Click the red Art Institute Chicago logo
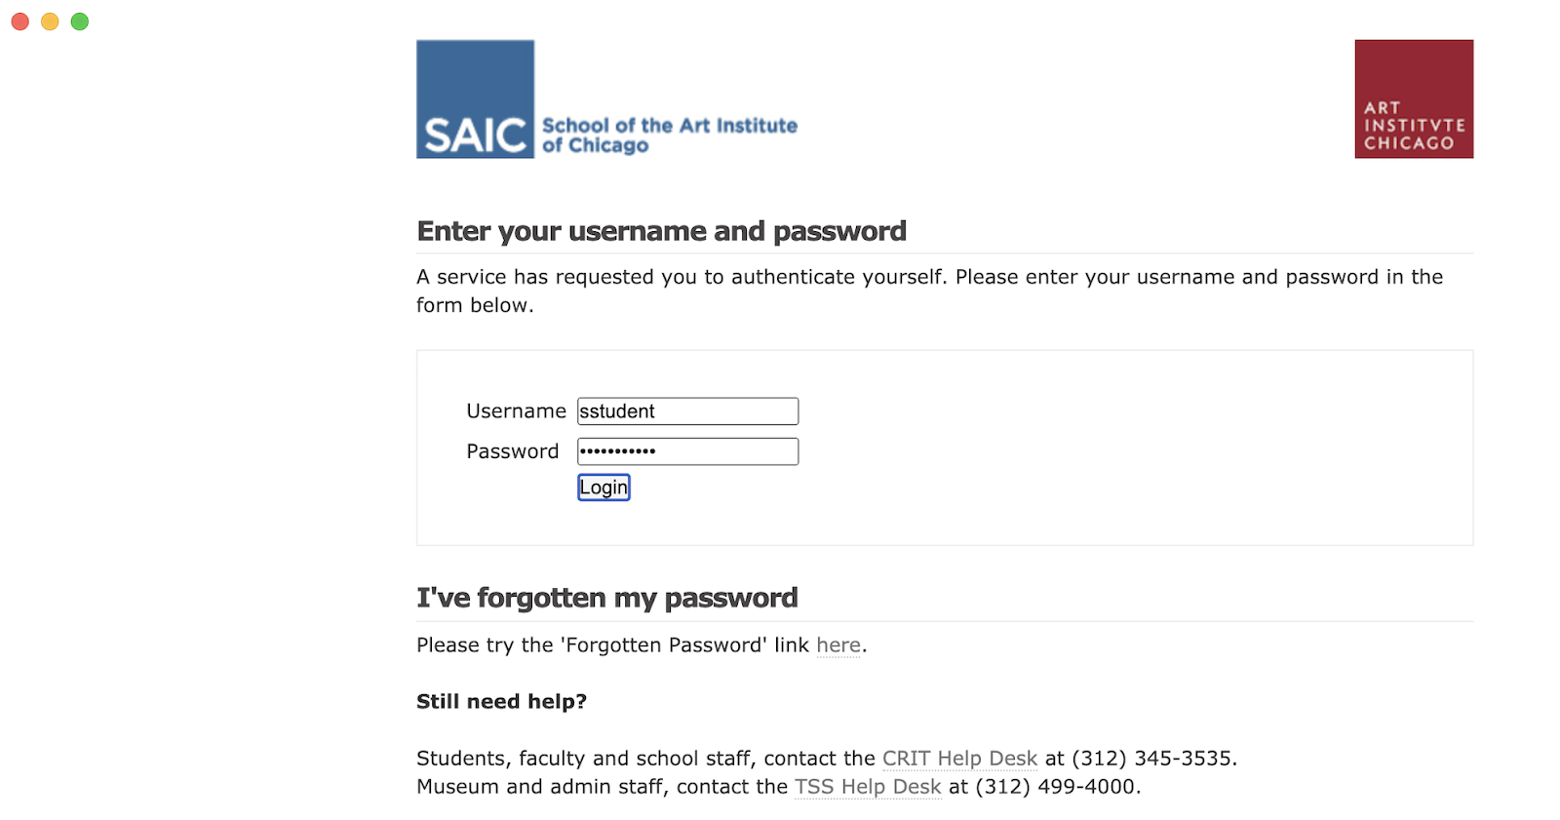The image size is (1560, 820). pyautogui.click(x=1413, y=98)
